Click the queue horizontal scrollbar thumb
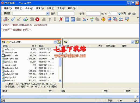Screen dimensions: 140x103 point(69,97)
